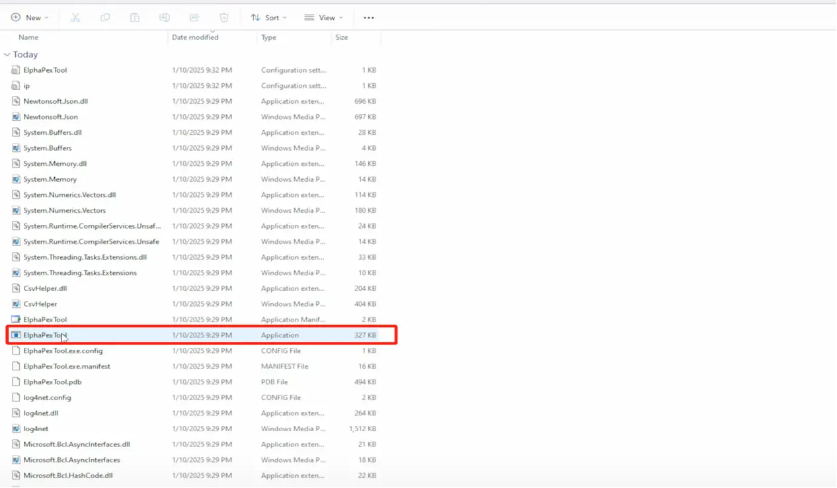Image resolution: width=837 pixels, height=488 pixels.
Task: Click the Share icon in toolbar
Action: (194, 18)
